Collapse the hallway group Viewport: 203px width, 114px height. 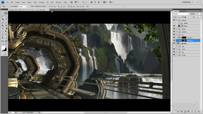177,20
